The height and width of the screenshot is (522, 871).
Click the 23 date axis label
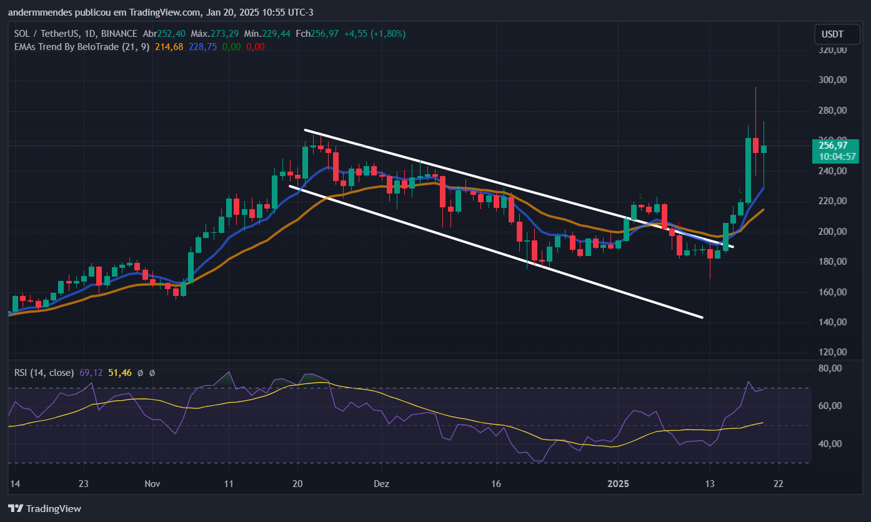(84, 484)
